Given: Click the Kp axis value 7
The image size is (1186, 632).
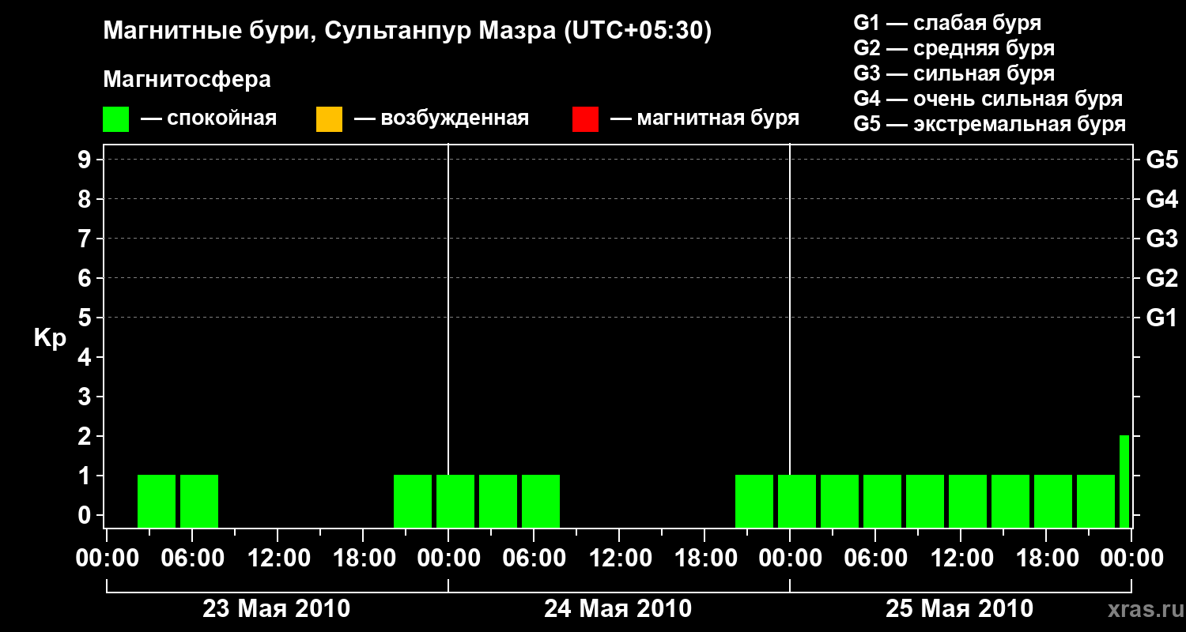Looking at the screenshot, I should 86,239.
